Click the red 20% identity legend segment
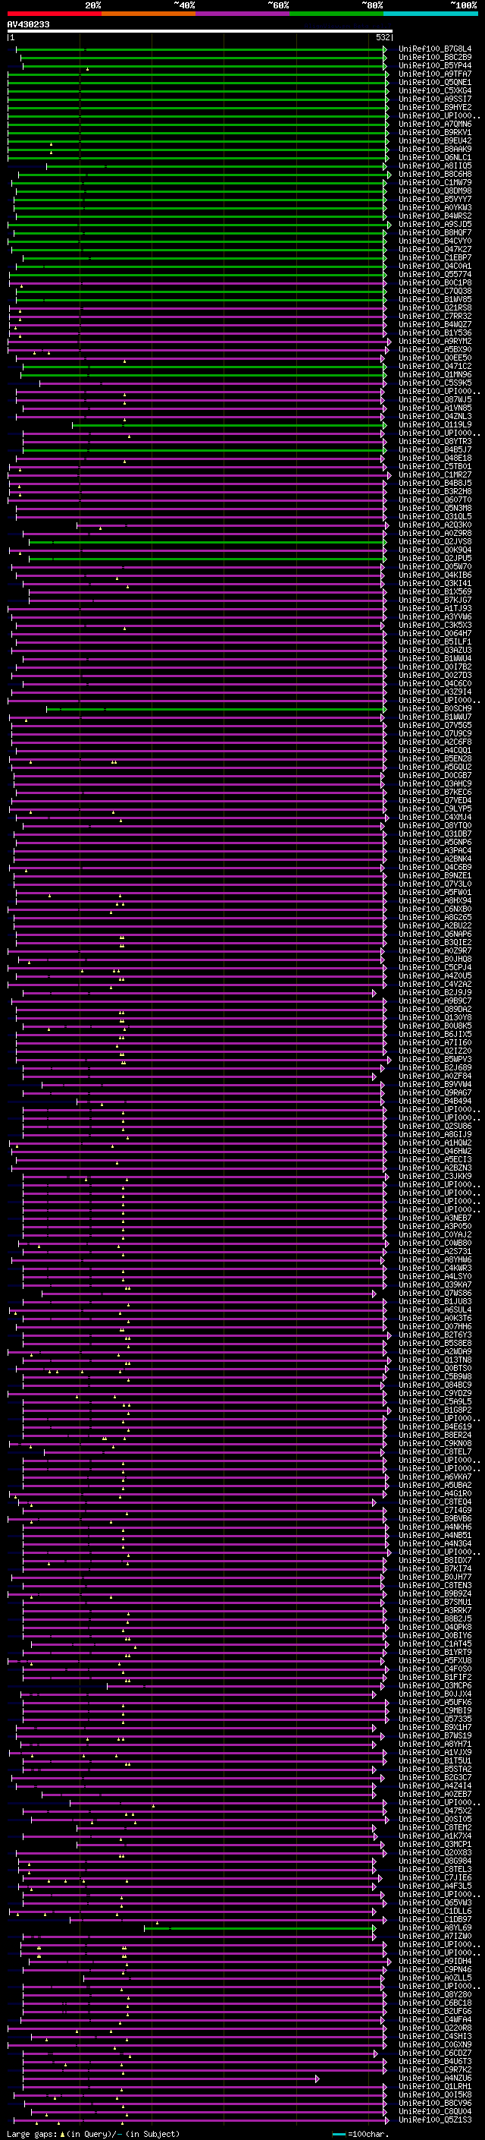 (x=54, y=14)
